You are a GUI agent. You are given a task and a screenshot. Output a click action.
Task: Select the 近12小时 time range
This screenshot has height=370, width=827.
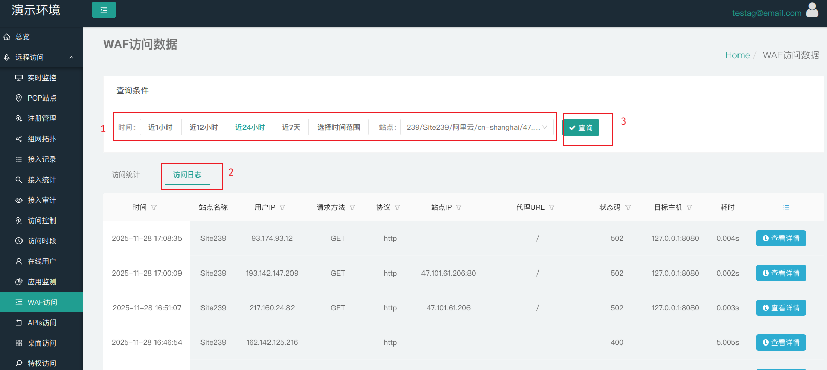204,127
